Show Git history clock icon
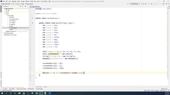Screen dimensions: 170x95 158,4
